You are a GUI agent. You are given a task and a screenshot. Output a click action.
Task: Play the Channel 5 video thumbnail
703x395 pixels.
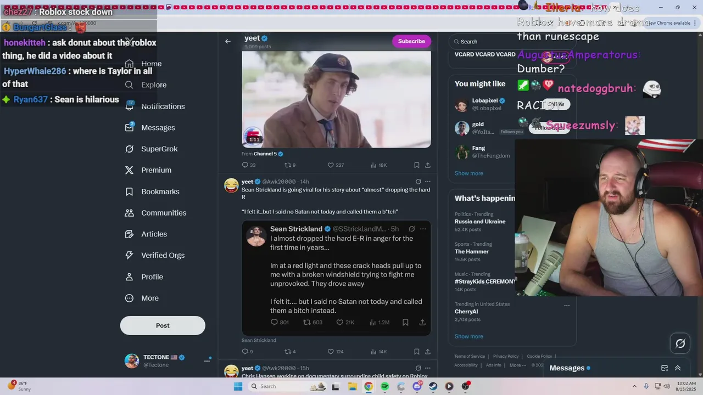pos(336,99)
